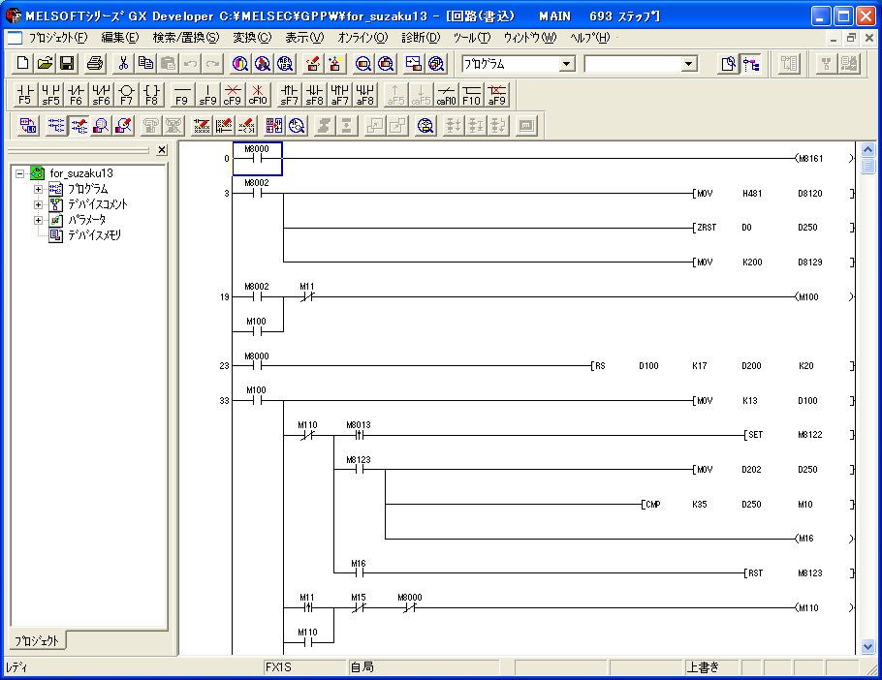The height and width of the screenshot is (680, 882).
Task: Click the Save project floppy disk icon
Action: [68, 64]
